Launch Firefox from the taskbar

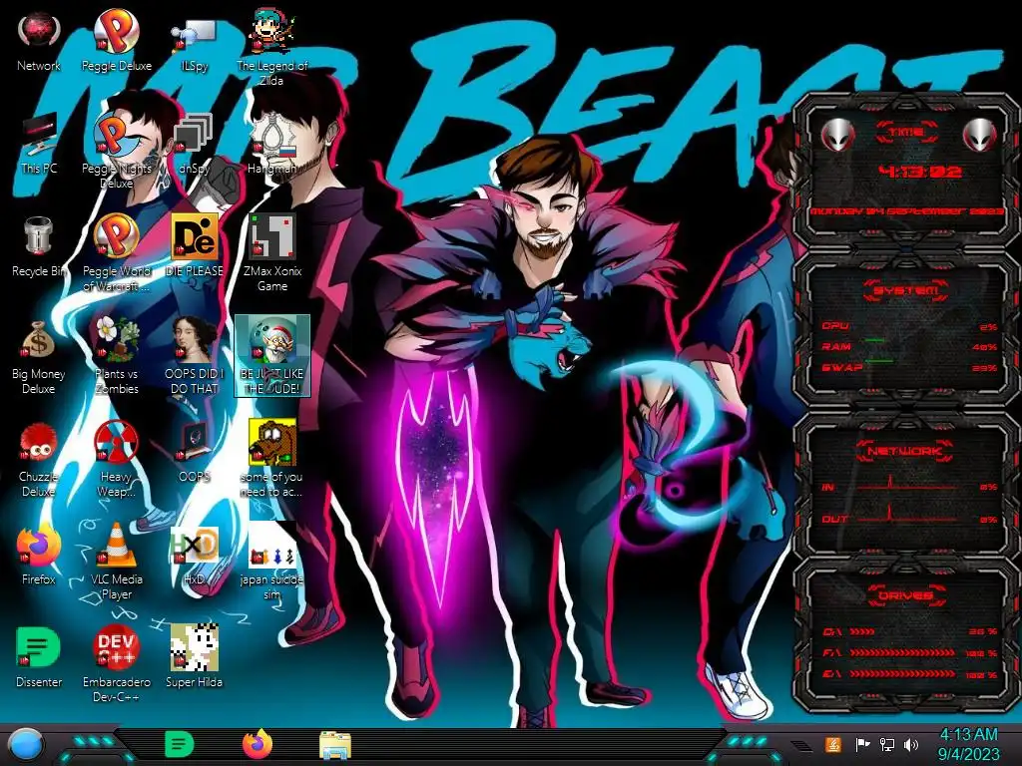[257, 744]
